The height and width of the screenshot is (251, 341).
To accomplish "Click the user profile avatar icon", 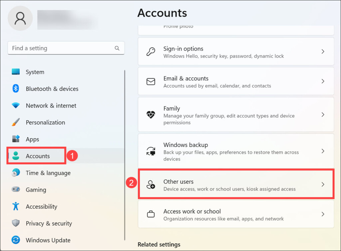I will point(20,18).
